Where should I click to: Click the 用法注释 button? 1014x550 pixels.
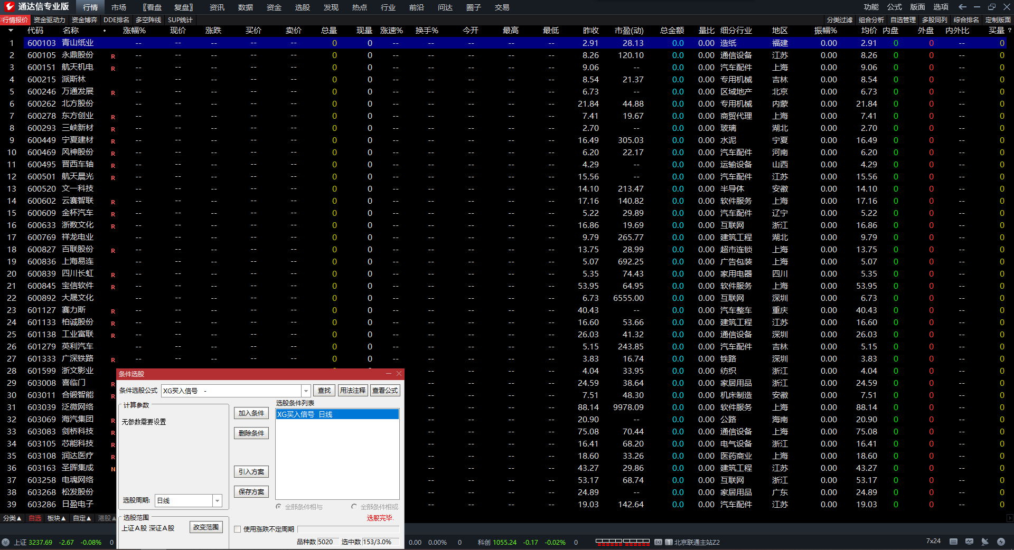353,391
